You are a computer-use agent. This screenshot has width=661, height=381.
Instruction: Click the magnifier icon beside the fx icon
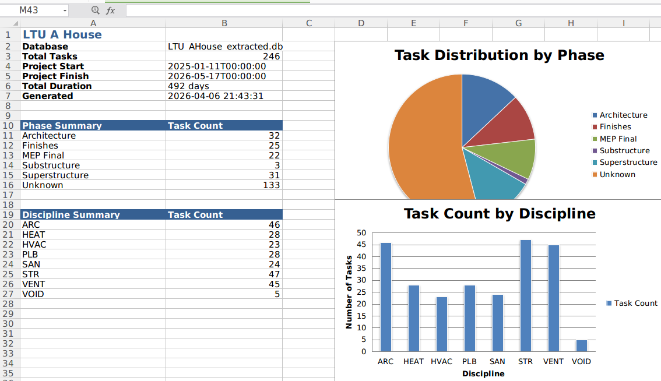[96, 10]
